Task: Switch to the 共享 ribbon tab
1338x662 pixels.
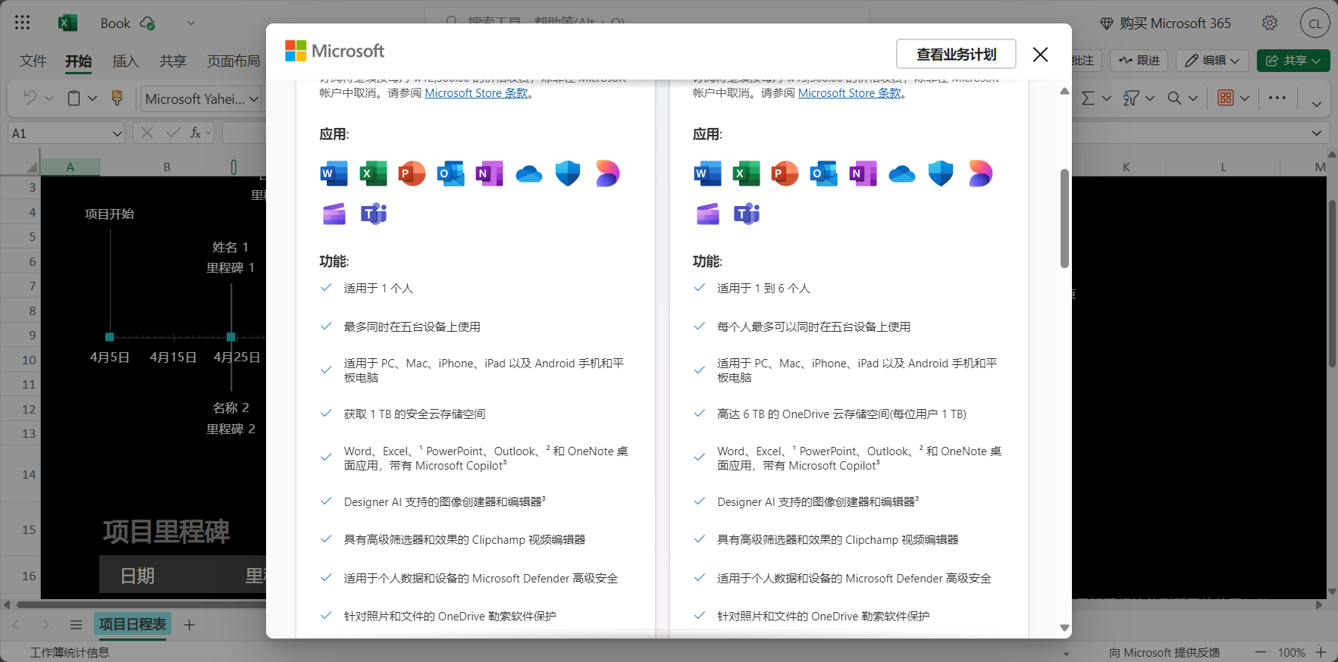Action: coord(173,61)
